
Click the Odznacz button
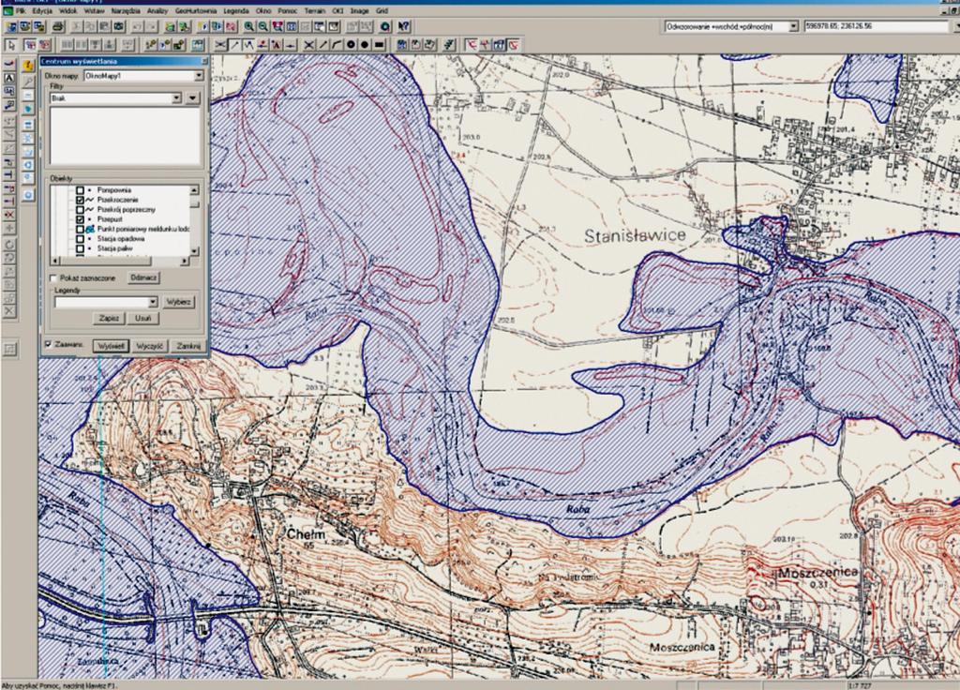[143, 277]
